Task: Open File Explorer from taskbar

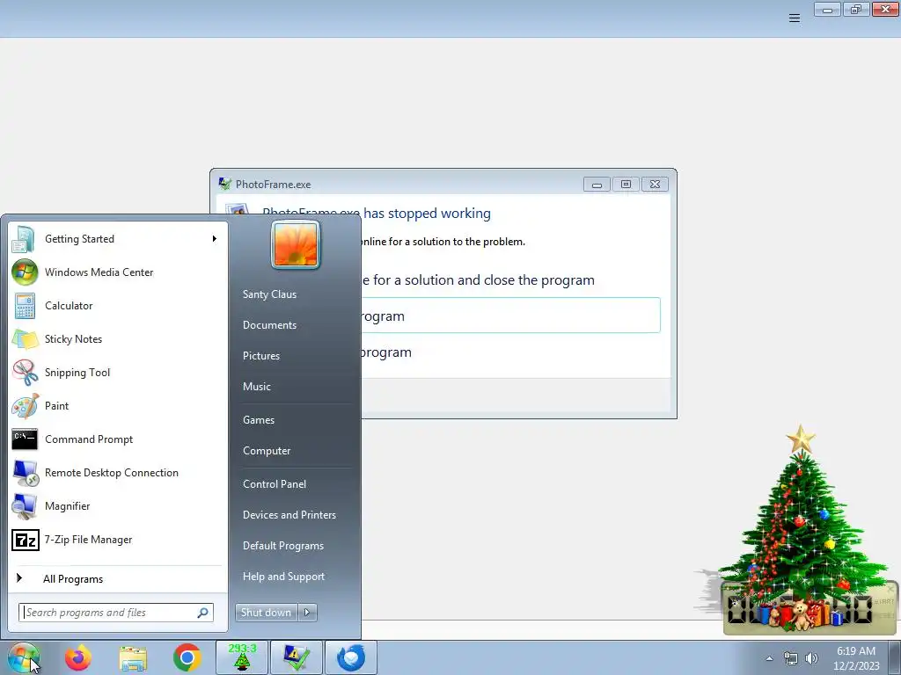Action: point(133,657)
